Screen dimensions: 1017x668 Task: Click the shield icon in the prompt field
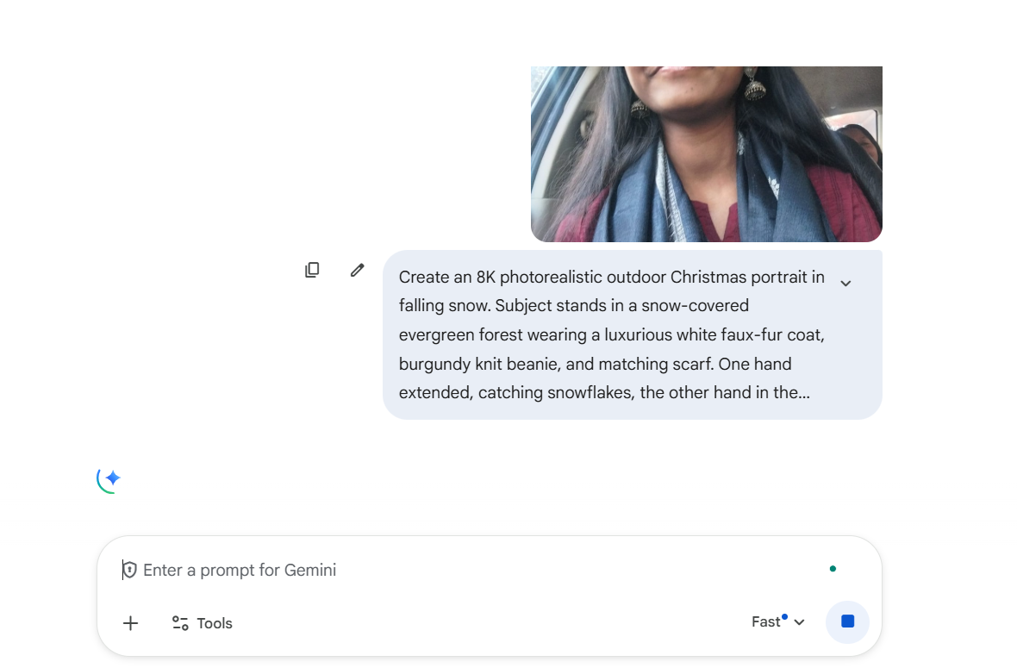point(130,570)
